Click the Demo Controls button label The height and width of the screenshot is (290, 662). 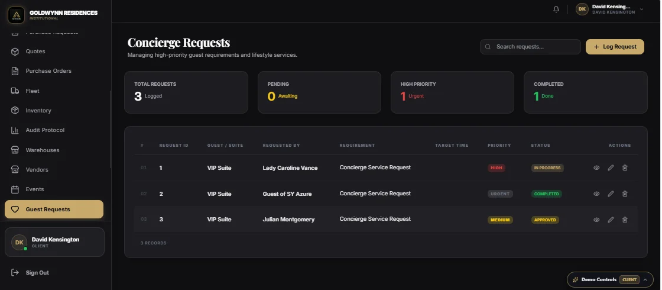(x=599, y=279)
